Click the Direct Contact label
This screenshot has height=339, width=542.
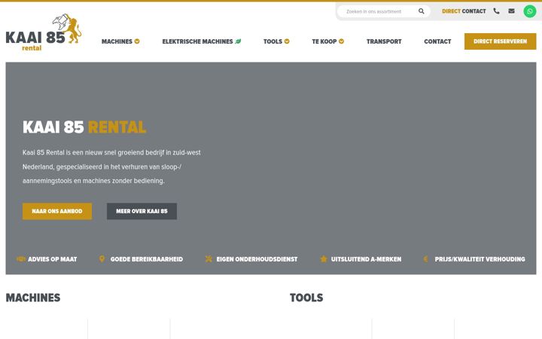464,11
